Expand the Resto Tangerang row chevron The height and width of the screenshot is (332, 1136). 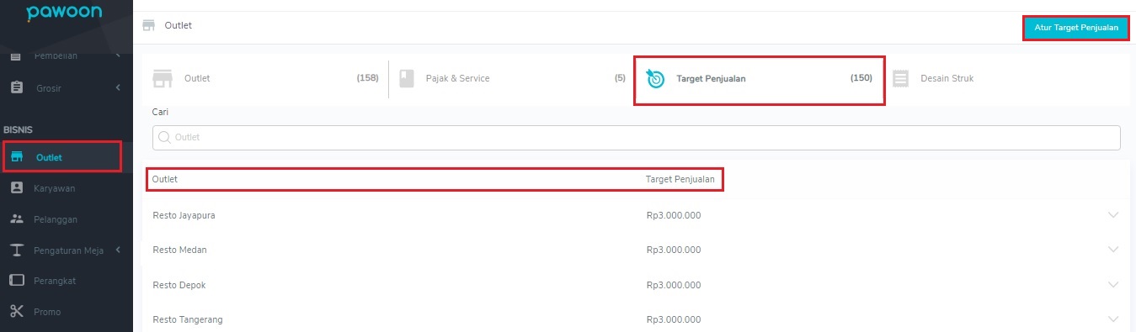pos(1113,319)
